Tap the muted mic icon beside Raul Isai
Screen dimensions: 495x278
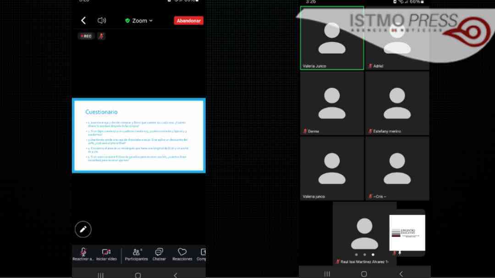(x=337, y=262)
